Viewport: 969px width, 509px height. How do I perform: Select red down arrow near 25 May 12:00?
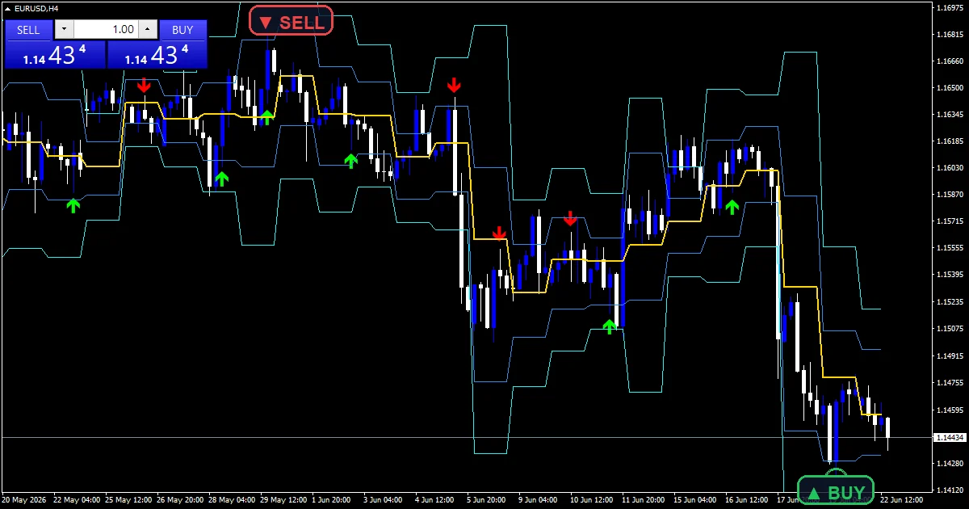pos(144,85)
